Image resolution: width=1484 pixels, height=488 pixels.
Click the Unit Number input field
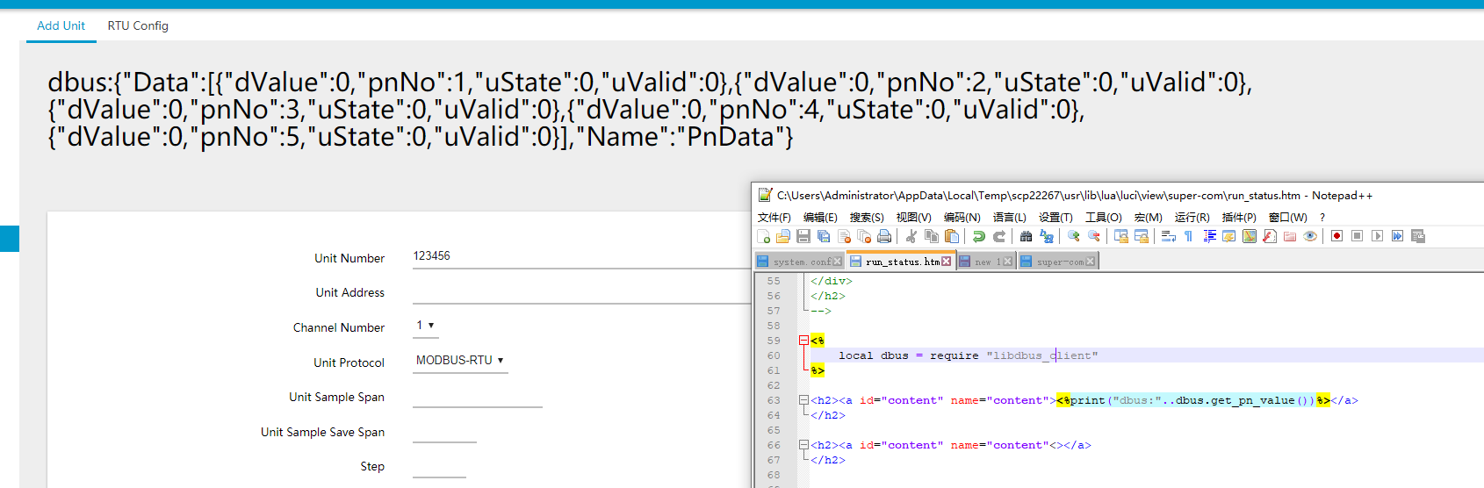pos(580,256)
